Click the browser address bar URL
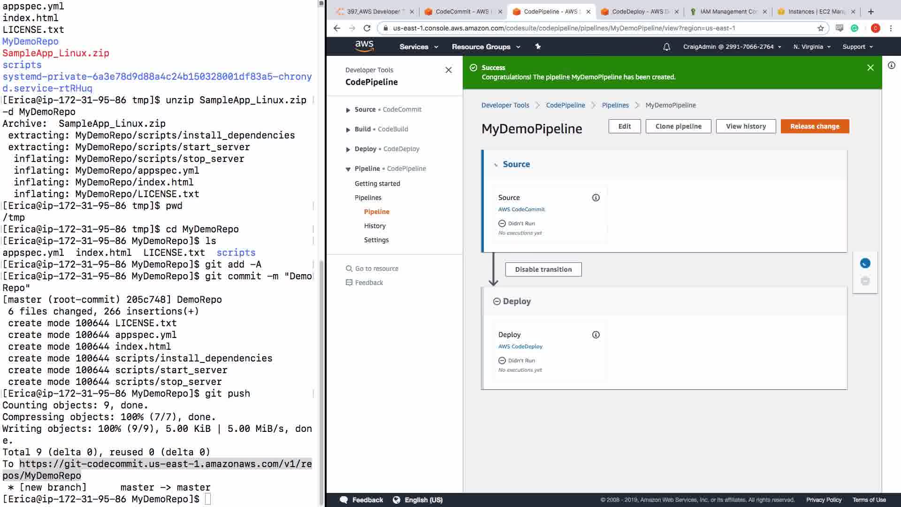Viewport: 901px width, 507px height. pyautogui.click(x=563, y=28)
